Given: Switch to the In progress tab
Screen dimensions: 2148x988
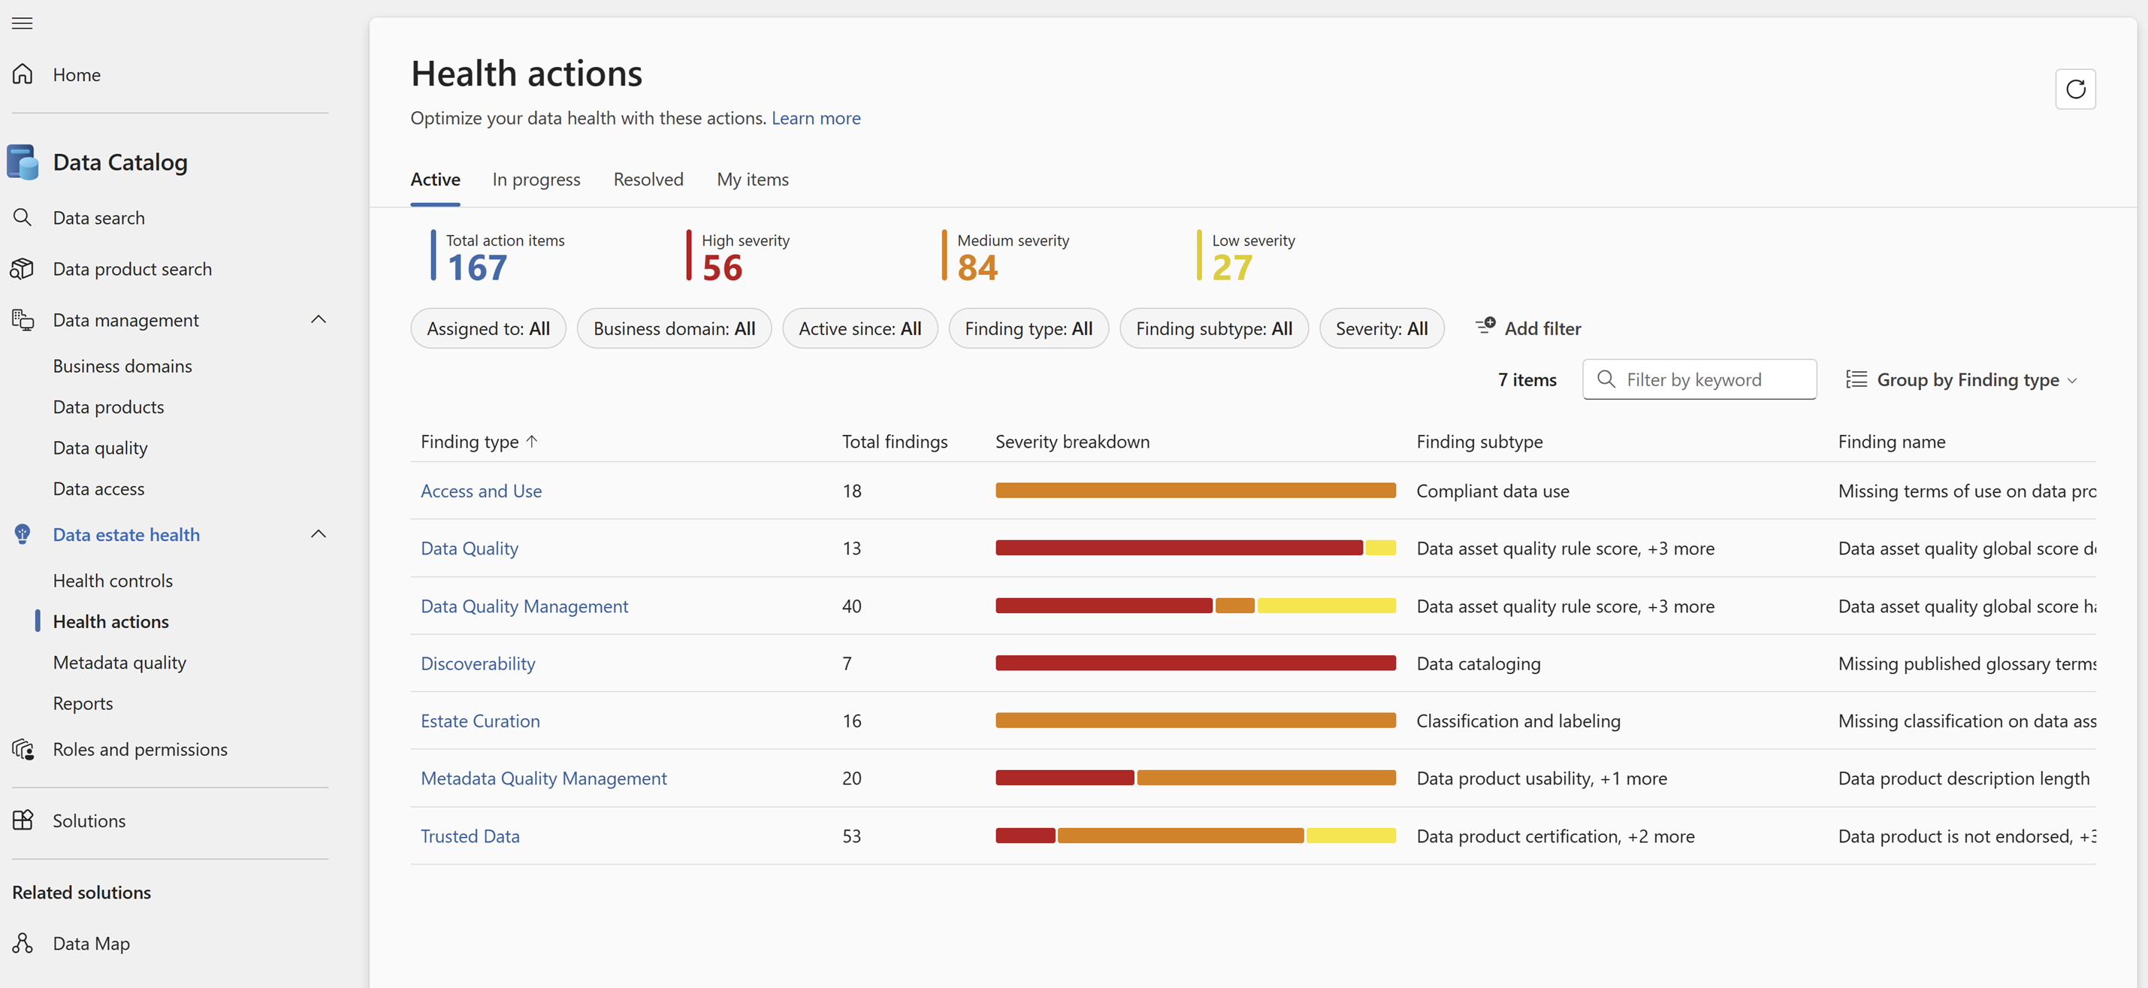Looking at the screenshot, I should pos(536,180).
